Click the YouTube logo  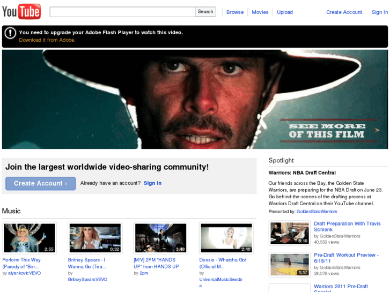coord(21,11)
